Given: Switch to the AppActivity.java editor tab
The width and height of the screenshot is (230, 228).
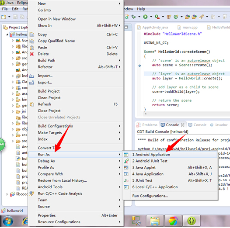Looking at the screenshot, I should (153, 28).
